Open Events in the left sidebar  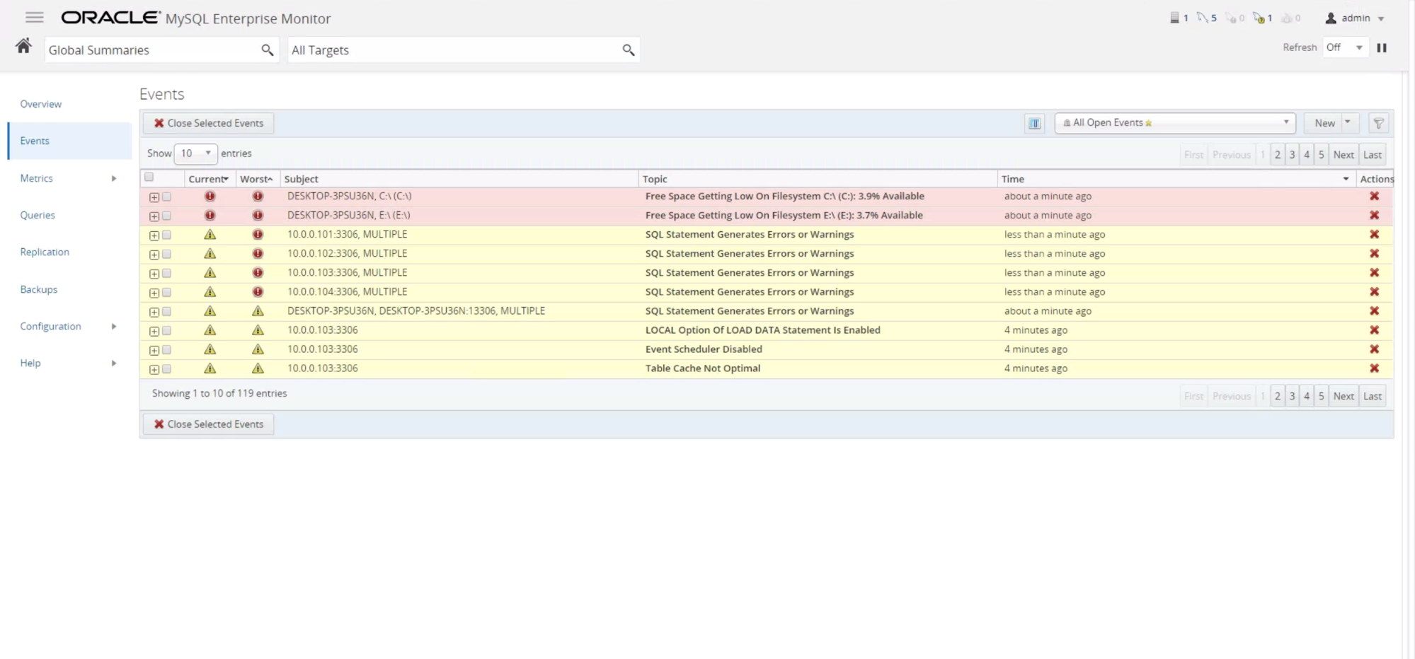(35, 141)
